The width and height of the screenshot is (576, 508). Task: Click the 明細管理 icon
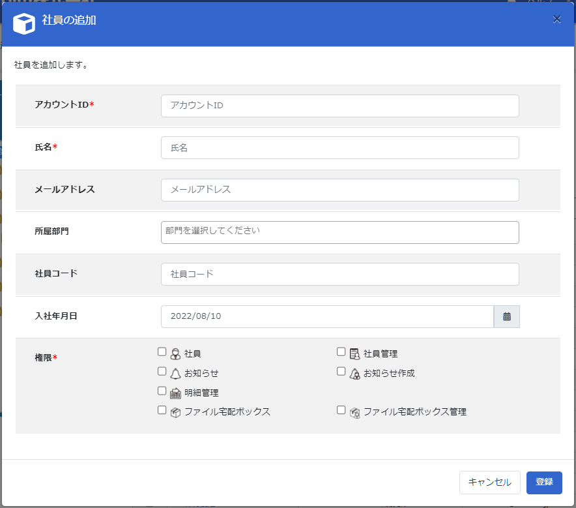point(175,393)
